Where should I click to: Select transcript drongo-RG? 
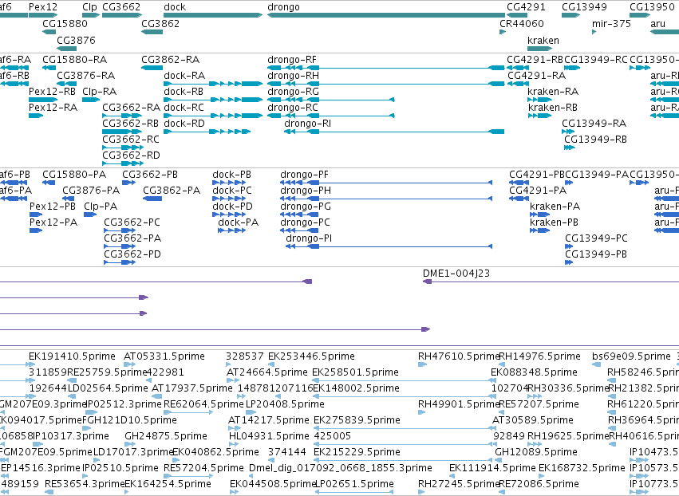(x=331, y=100)
